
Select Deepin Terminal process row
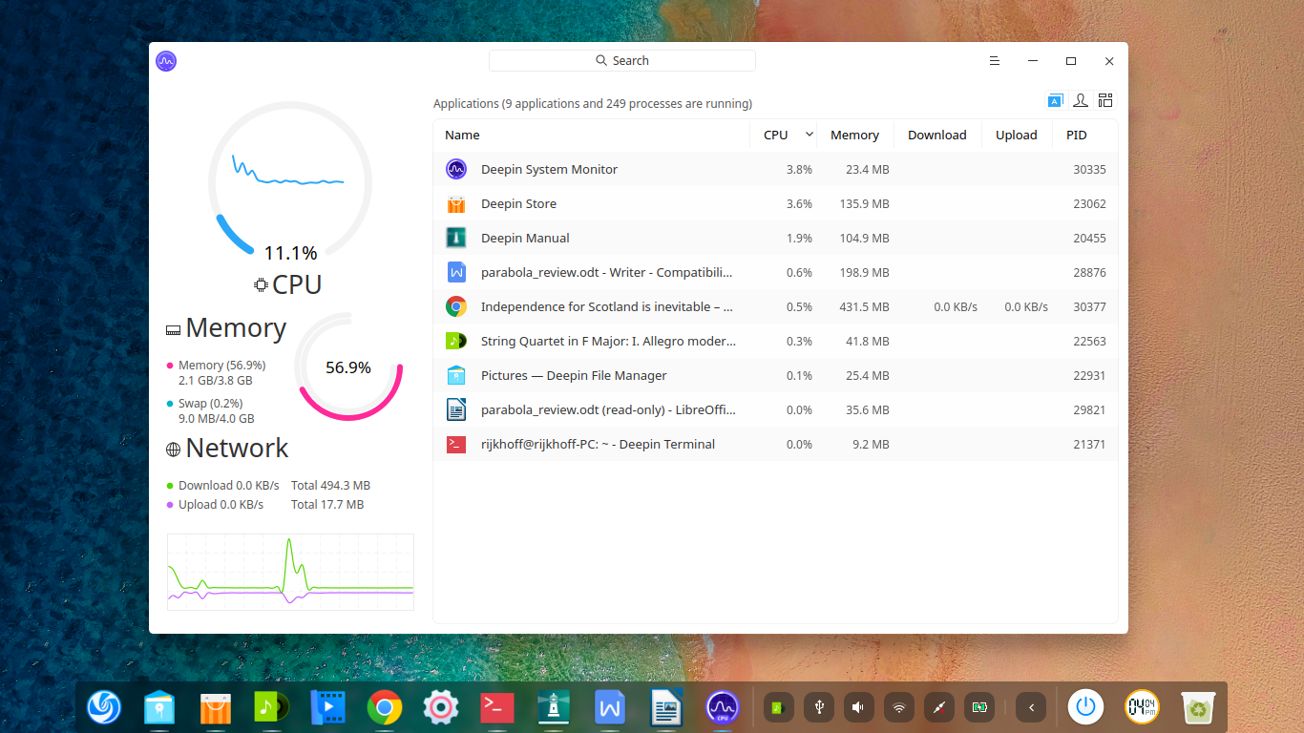coord(775,444)
